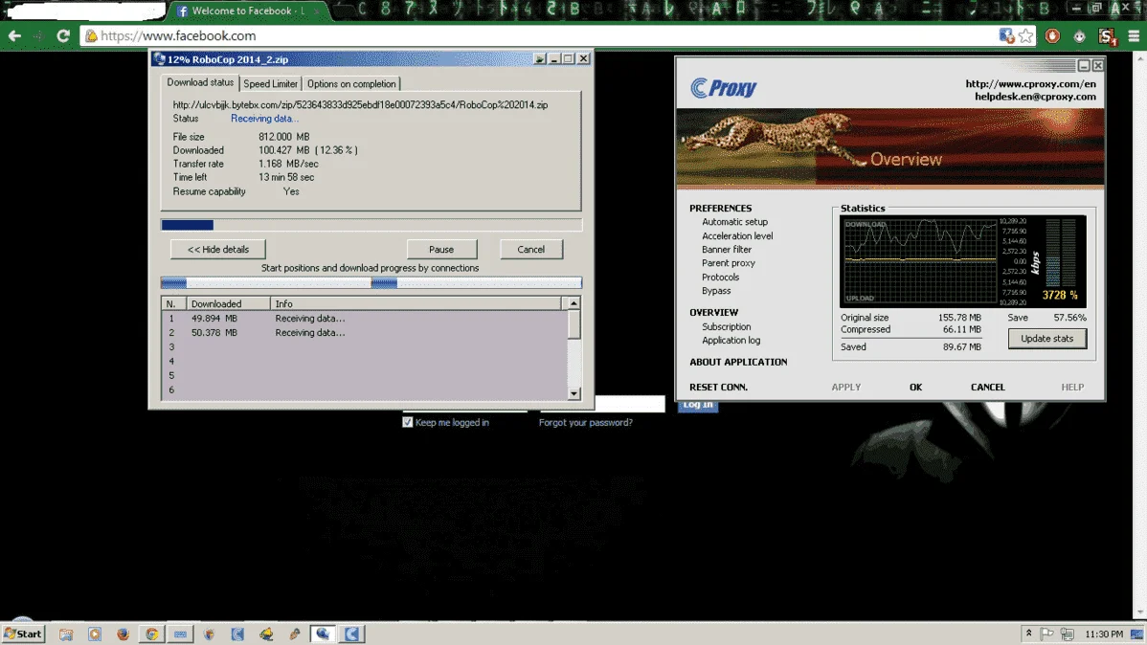The height and width of the screenshot is (645, 1147).
Task: Open Application log under Overview
Action: tap(731, 340)
